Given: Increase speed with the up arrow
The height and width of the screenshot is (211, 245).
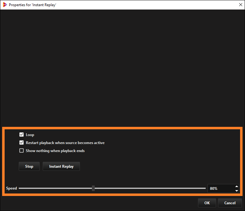Looking at the screenshot, I should (237, 186).
